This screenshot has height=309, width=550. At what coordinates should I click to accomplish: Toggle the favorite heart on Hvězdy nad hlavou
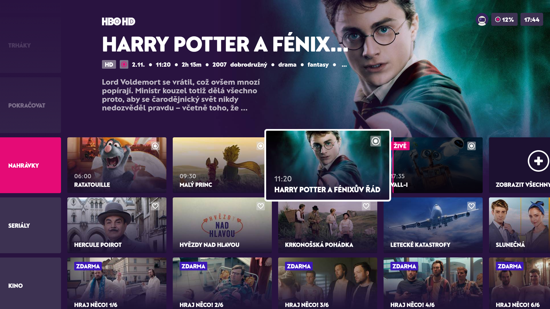pos(260,206)
